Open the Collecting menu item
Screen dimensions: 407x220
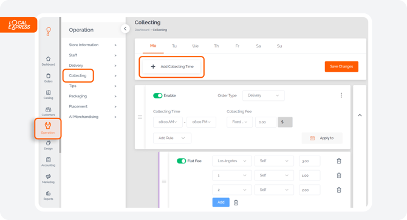pos(78,75)
